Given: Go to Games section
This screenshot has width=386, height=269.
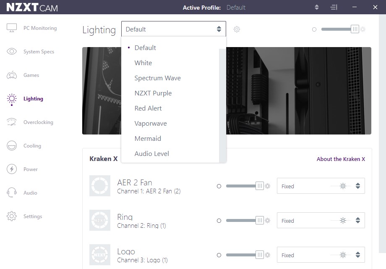Looking at the screenshot, I should [31, 75].
